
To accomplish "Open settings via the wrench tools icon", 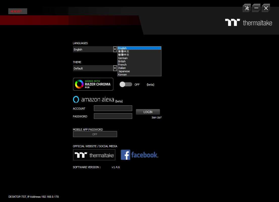I will tap(247, 8).
